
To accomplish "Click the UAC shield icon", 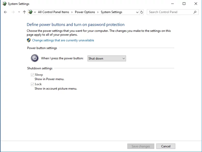I will [x=29, y=40].
